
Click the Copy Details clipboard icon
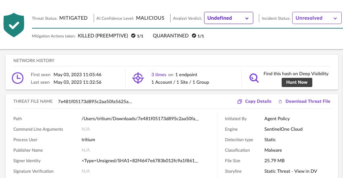240,101
